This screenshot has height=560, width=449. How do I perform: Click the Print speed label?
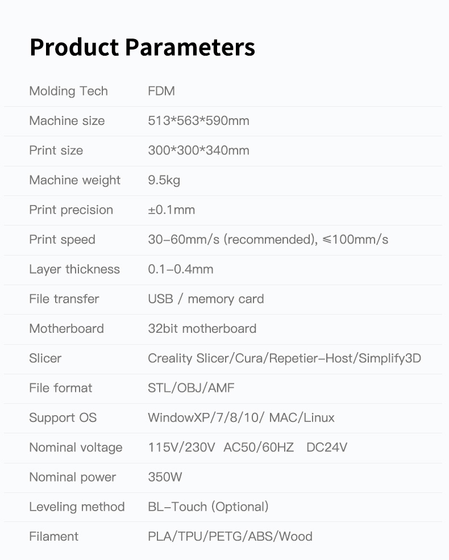click(x=62, y=240)
